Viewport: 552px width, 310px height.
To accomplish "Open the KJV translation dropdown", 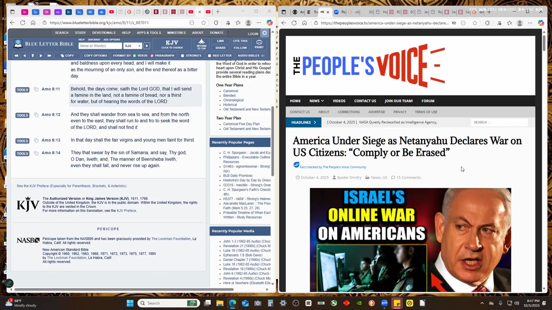I will (x=133, y=46).
